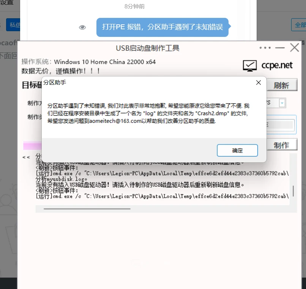Click the horizontal scrollbar of the log
Viewport: 306px width, 289px height.
[x=87, y=209]
